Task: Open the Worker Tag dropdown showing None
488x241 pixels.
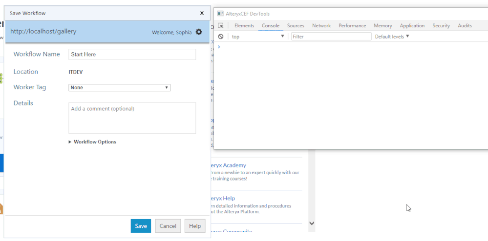Action: coord(120,88)
